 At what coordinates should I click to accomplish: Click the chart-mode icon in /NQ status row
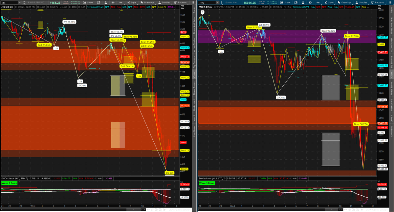pyautogui.click(x=380, y=7)
